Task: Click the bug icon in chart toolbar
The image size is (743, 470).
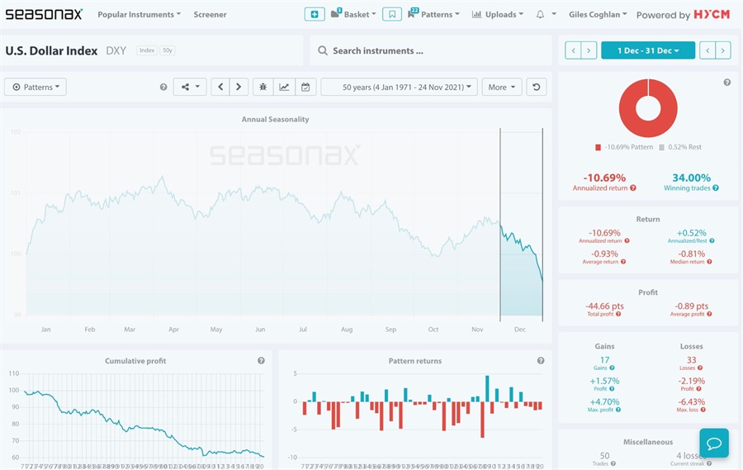Action: click(263, 87)
